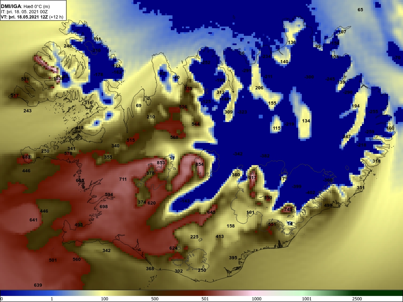Click the map value 624

coord(173,248)
